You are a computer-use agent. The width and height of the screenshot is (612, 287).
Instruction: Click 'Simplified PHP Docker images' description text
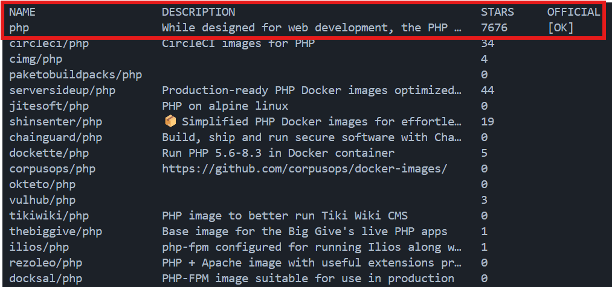point(321,122)
